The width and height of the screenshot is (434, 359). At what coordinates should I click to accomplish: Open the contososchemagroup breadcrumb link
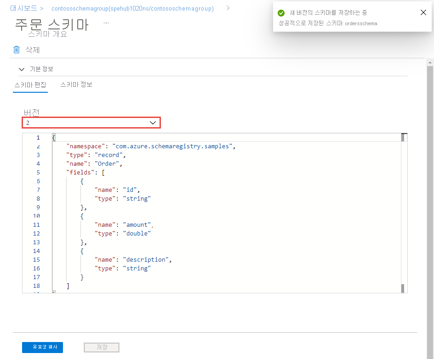click(x=132, y=9)
